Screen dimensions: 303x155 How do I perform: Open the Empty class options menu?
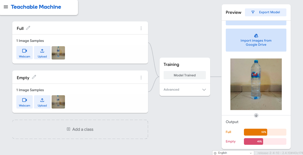coord(141,78)
